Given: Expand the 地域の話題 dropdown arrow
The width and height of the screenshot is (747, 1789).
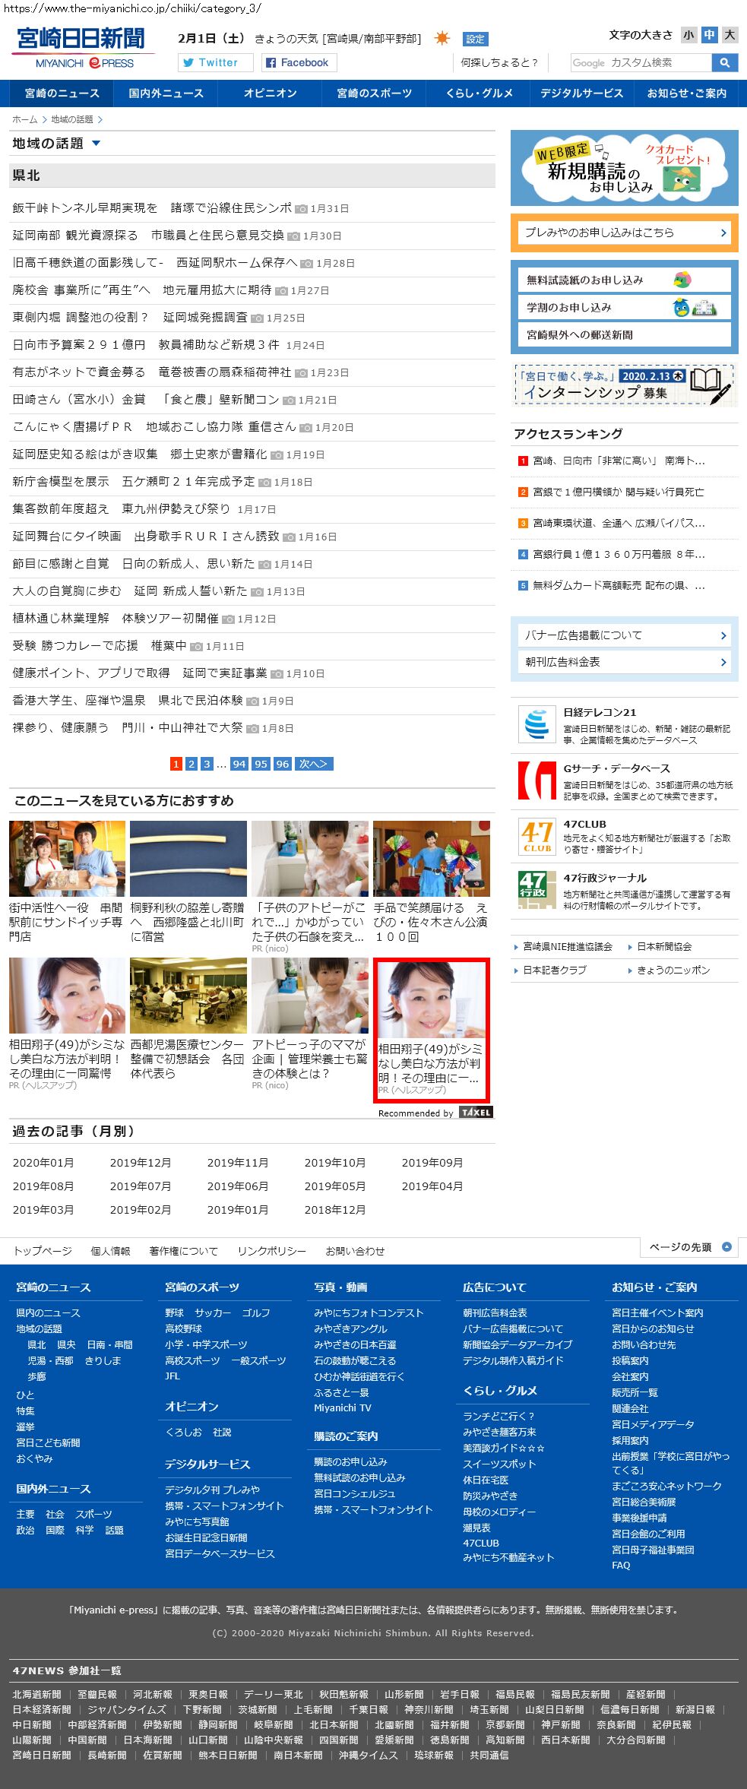Looking at the screenshot, I should [96, 143].
